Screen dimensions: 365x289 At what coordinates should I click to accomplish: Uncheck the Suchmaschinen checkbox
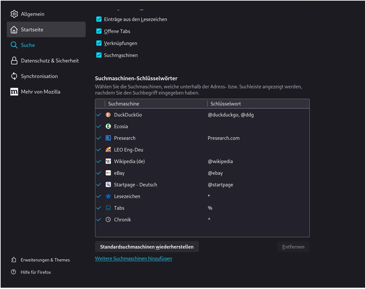click(x=99, y=55)
